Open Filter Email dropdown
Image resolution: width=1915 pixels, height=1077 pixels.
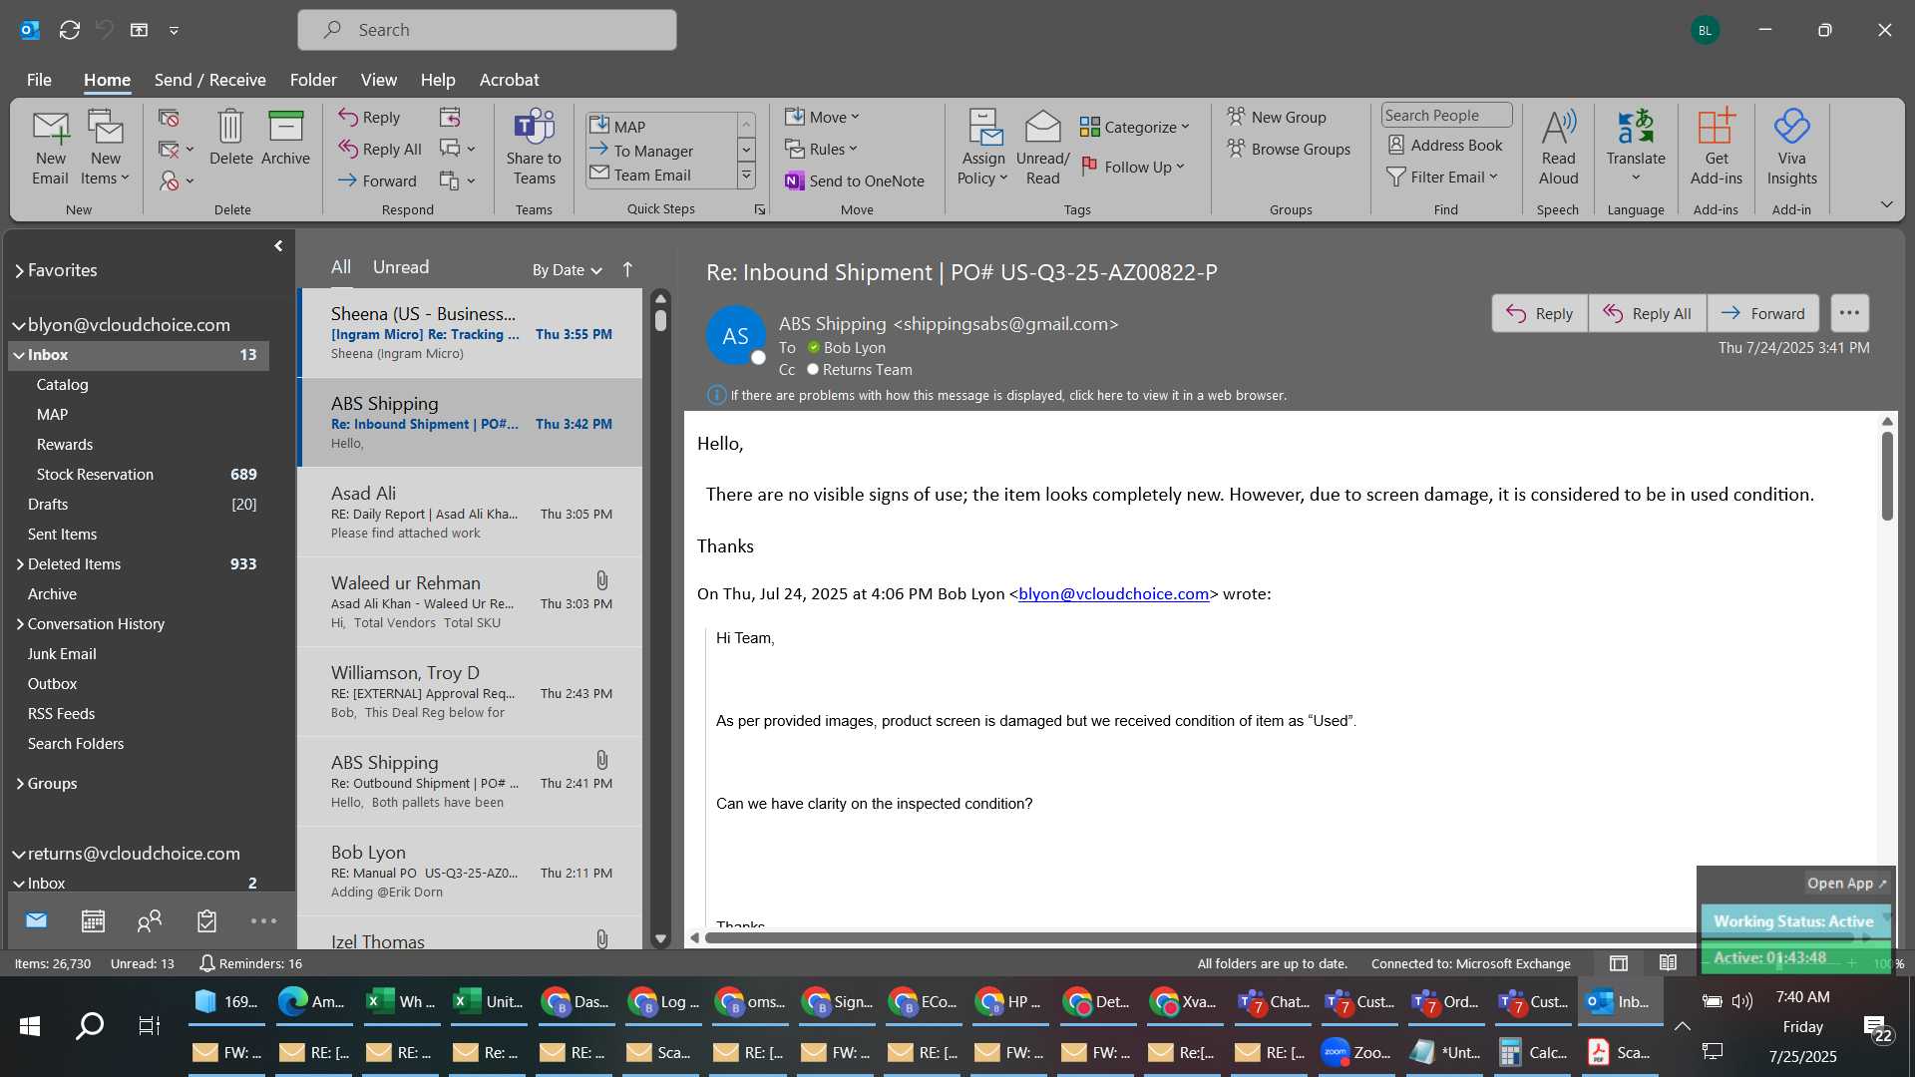pos(1442,177)
